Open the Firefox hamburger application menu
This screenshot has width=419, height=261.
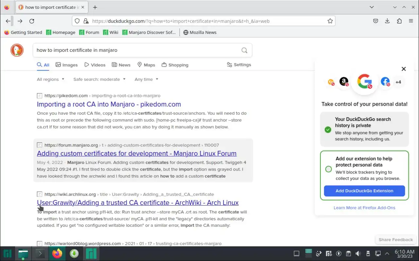point(411,21)
